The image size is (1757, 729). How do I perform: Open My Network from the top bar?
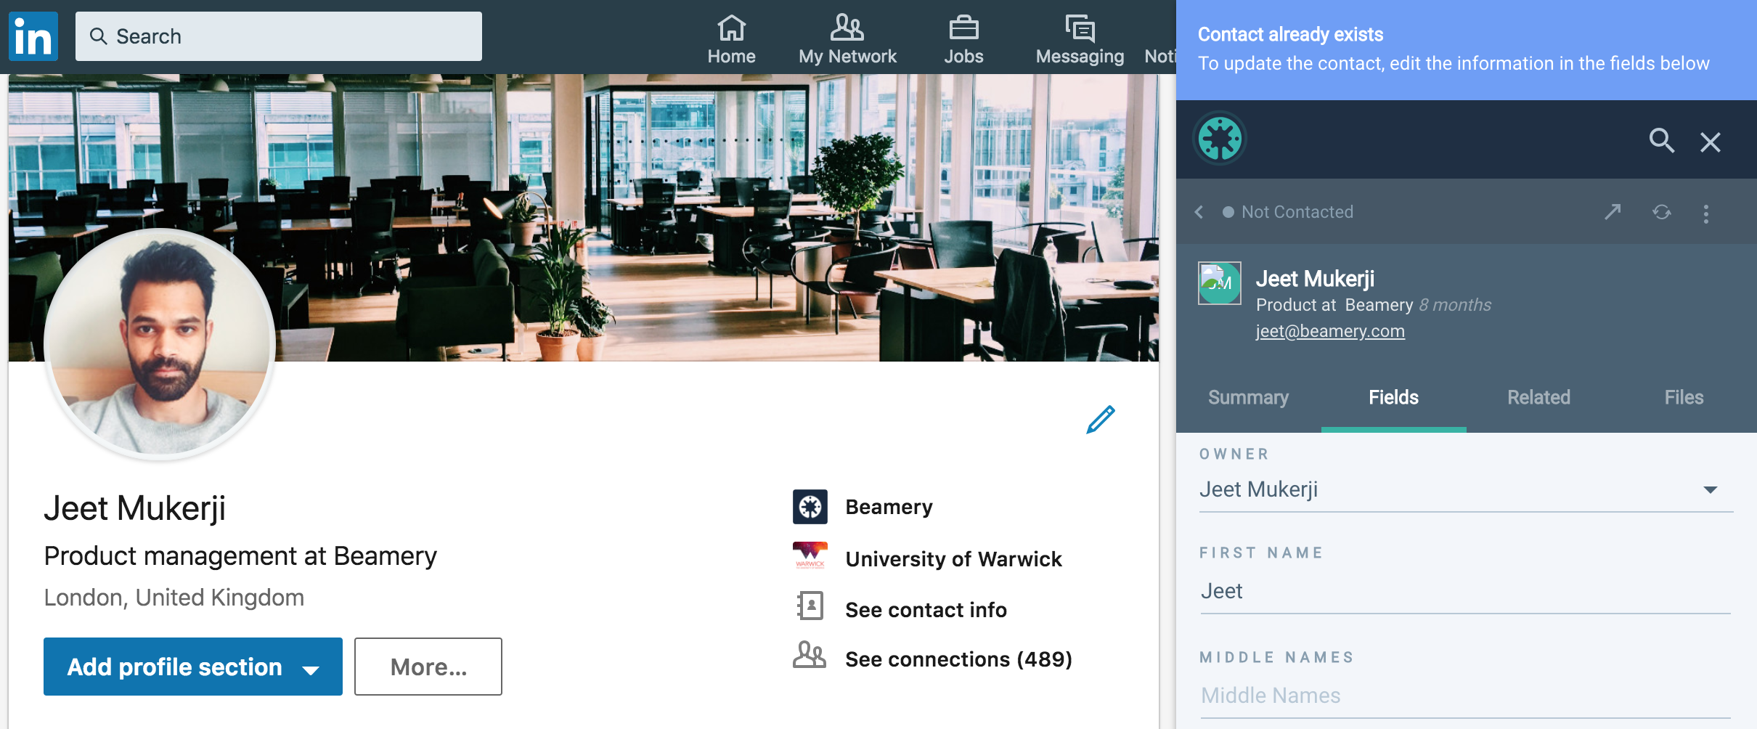tap(847, 40)
